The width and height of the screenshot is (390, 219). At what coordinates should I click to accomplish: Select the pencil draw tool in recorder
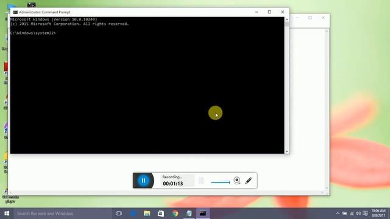coord(249,181)
